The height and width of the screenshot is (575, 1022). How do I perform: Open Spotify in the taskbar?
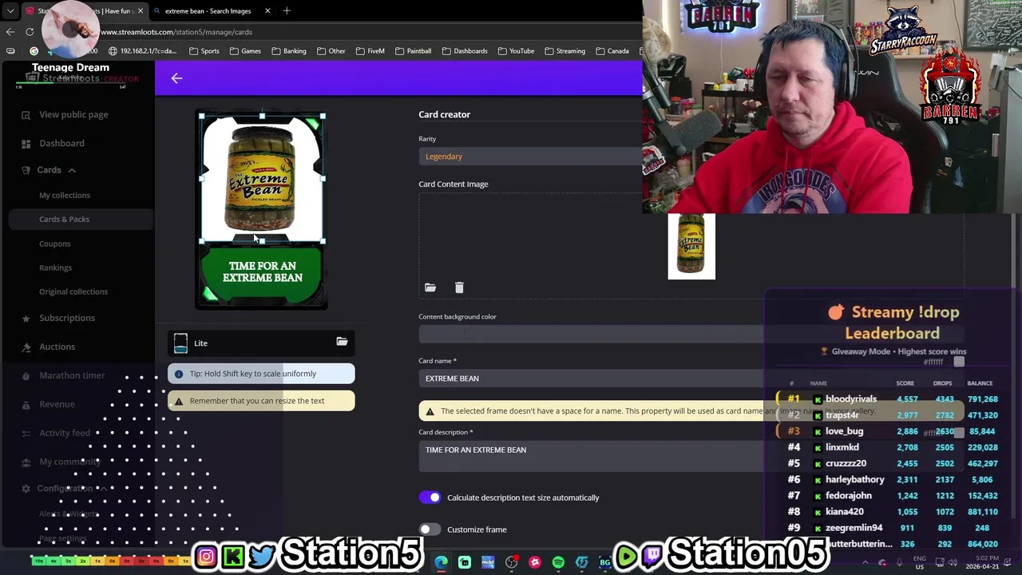coord(558,562)
